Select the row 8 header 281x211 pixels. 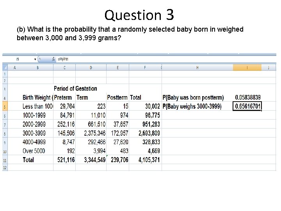tap(5, 133)
